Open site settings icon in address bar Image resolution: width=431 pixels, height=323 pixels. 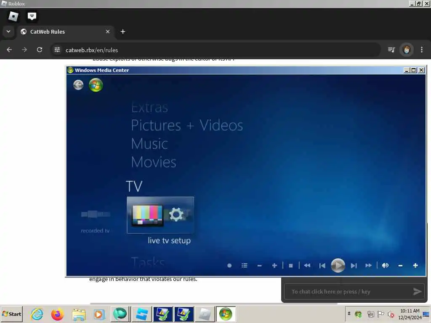click(57, 50)
